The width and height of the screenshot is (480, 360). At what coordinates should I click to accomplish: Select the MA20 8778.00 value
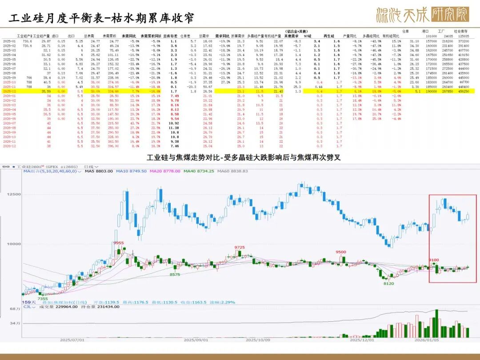click(x=165, y=171)
